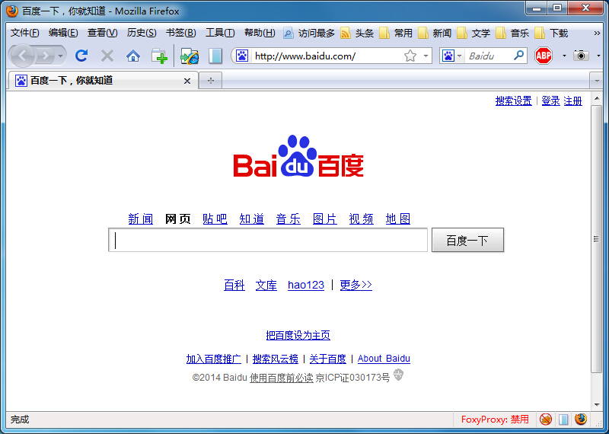Open the 常用 bookmark folder

[395, 34]
